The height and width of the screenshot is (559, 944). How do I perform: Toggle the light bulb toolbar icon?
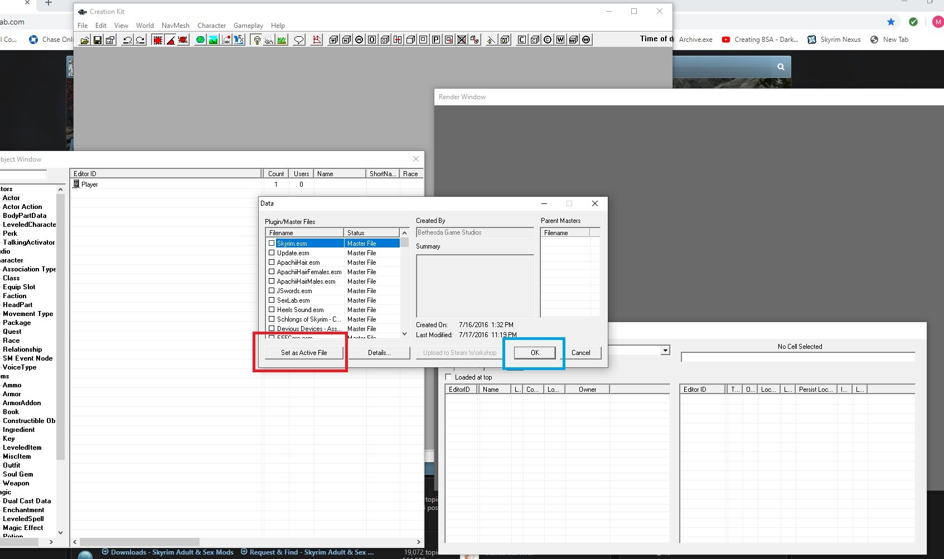click(256, 40)
